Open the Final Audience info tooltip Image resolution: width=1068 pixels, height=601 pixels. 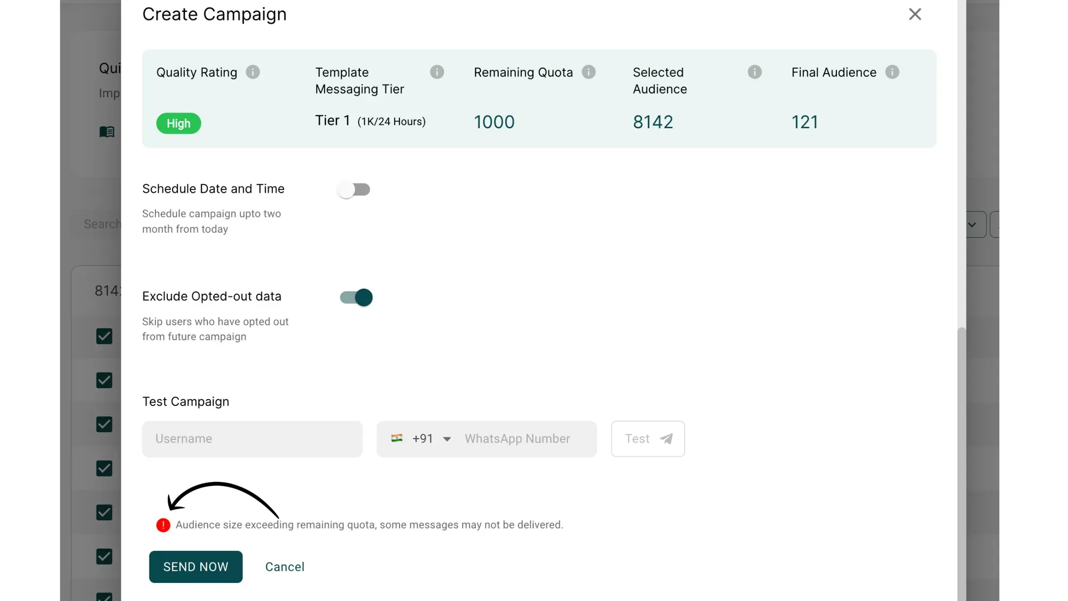pos(892,72)
